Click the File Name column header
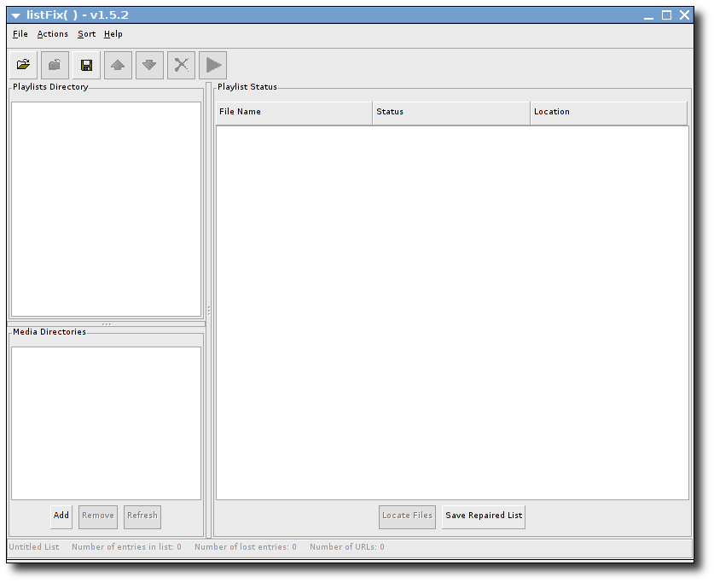 click(294, 113)
